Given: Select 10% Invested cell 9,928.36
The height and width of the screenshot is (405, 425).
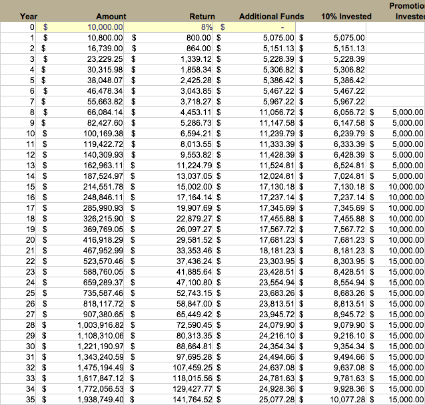Looking at the screenshot, I should point(330,389).
